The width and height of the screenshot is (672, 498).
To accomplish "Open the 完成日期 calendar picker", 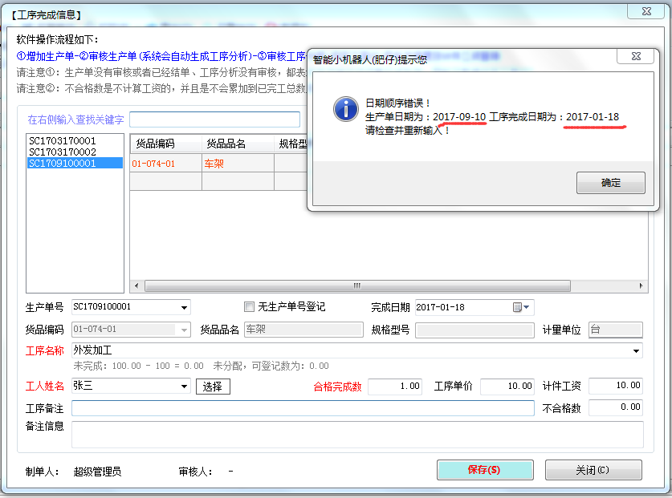I will pyautogui.click(x=518, y=307).
